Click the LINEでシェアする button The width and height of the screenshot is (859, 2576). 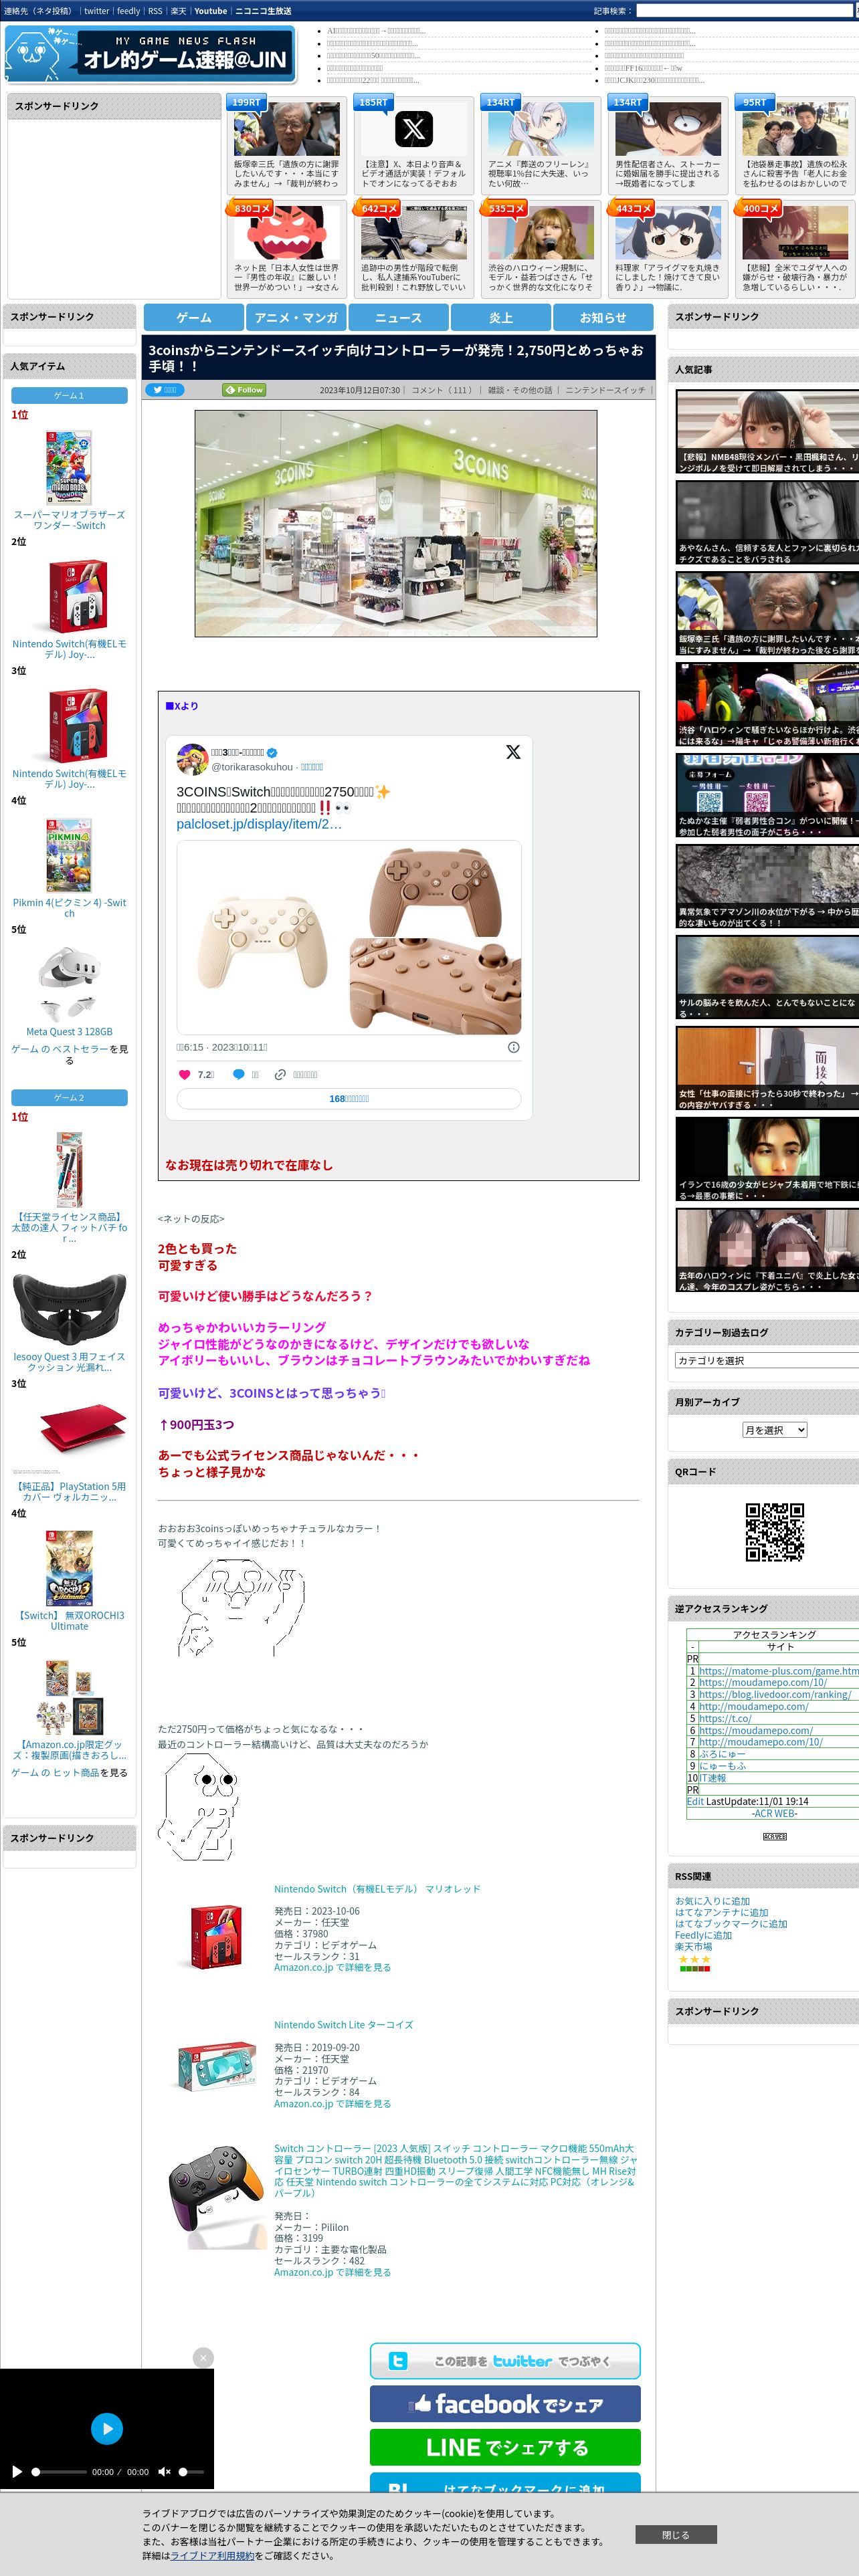(505, 2447)
